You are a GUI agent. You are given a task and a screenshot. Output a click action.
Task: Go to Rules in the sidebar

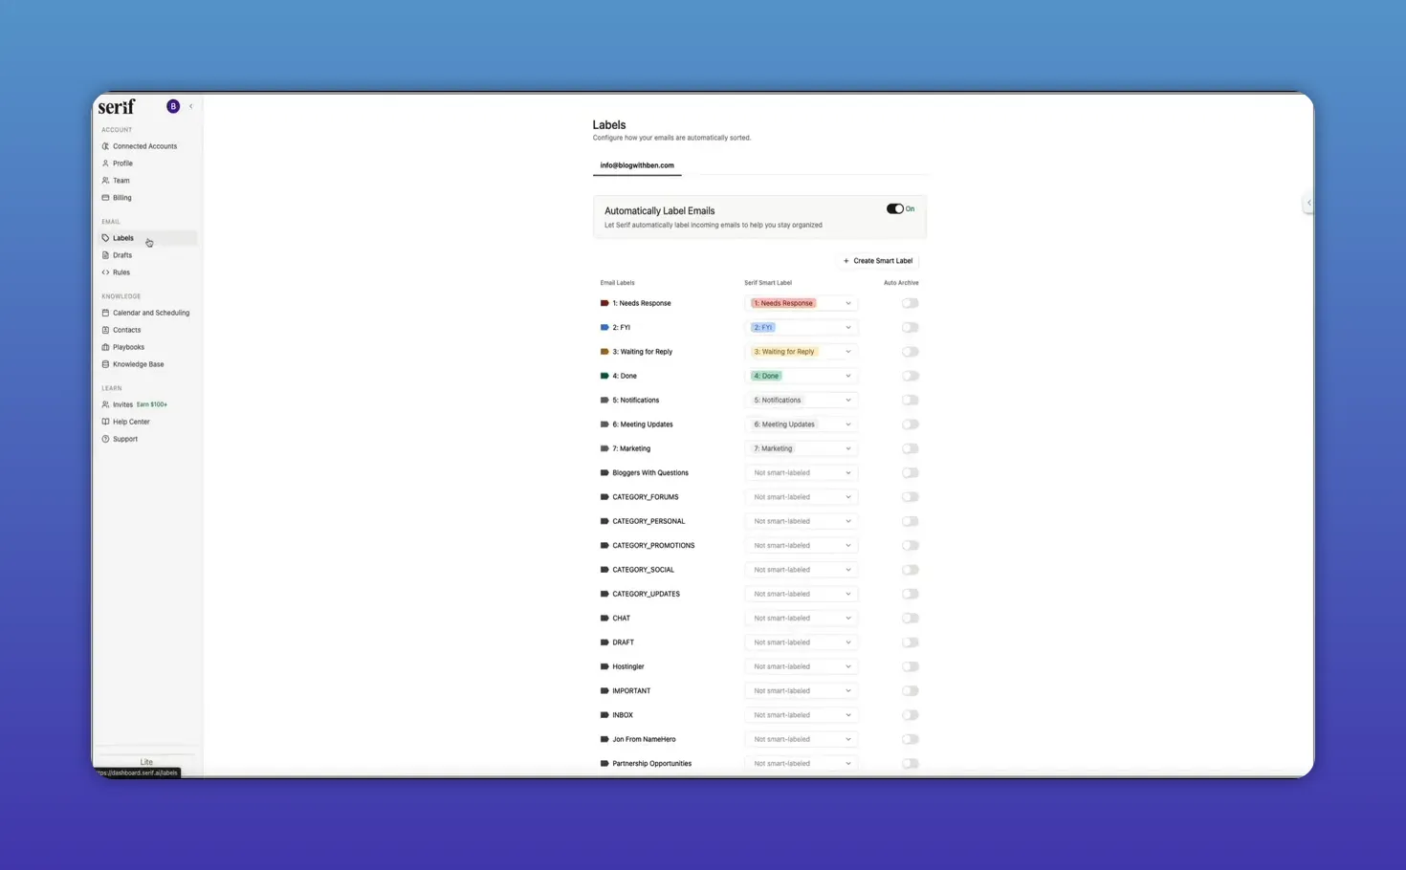(x=148, y=272)
